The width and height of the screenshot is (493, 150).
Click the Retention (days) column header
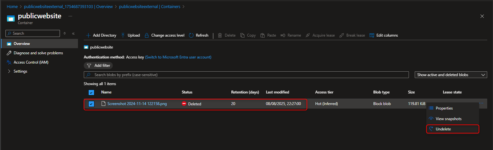(245, 92)
